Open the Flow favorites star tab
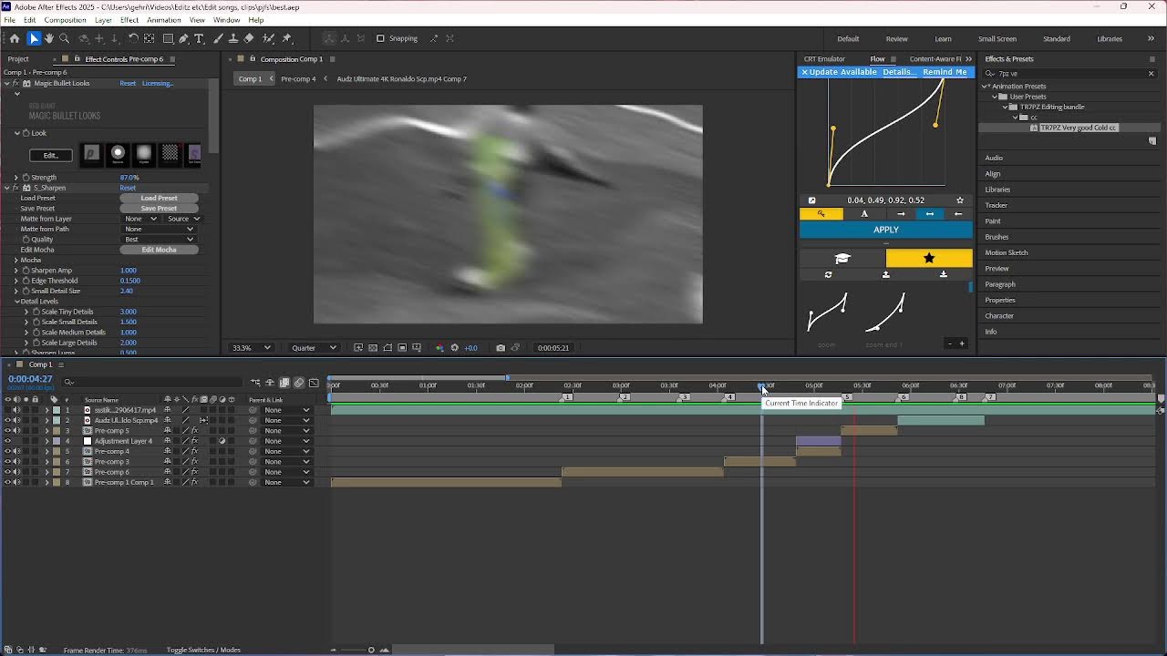The width and height of the screenshot is (1167, 656). [929, 259]
